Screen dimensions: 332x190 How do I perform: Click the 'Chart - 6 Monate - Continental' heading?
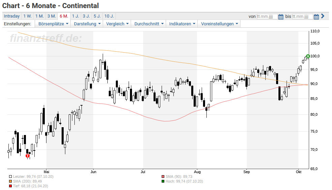(x=51, y=6)
